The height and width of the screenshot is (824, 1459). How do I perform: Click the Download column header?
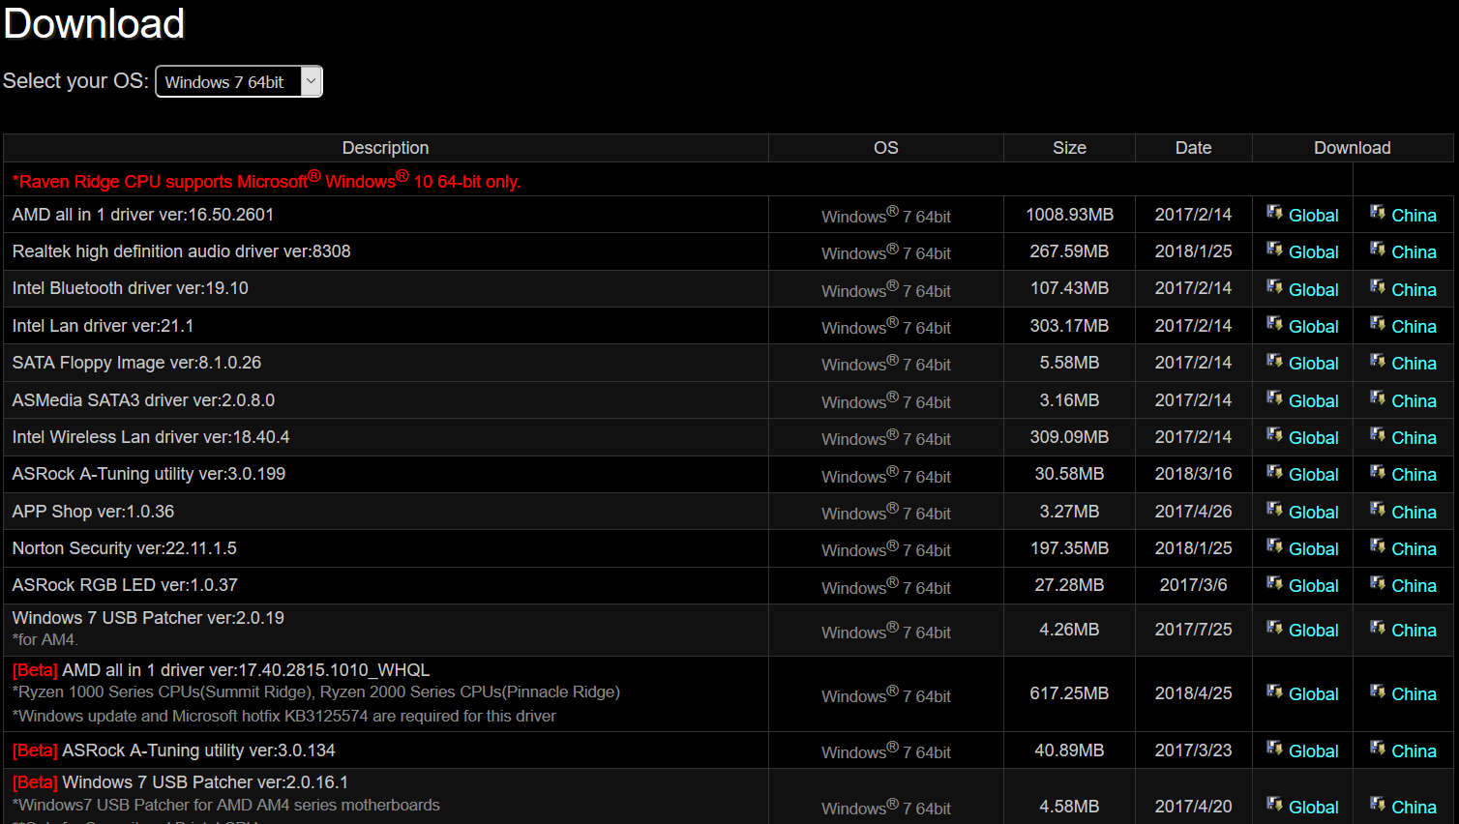(1353, 148)
